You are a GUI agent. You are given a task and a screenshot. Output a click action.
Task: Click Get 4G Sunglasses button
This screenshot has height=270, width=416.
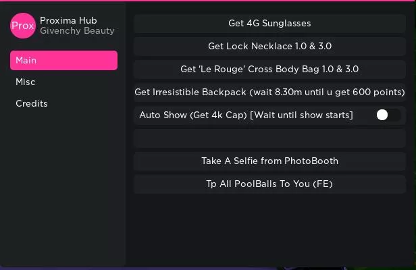pos(269,24)
